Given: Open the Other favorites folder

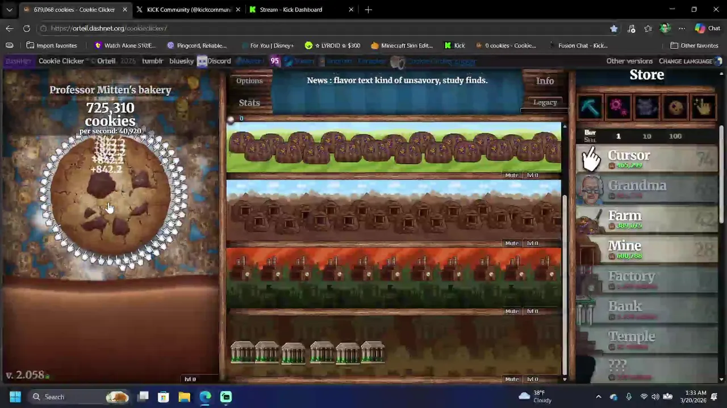Looking at the screenshot, I should click(x=694, y=45).
